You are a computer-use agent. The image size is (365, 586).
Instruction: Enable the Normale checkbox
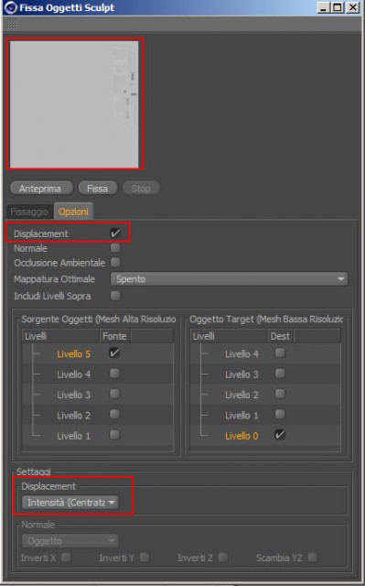(115, 248)
